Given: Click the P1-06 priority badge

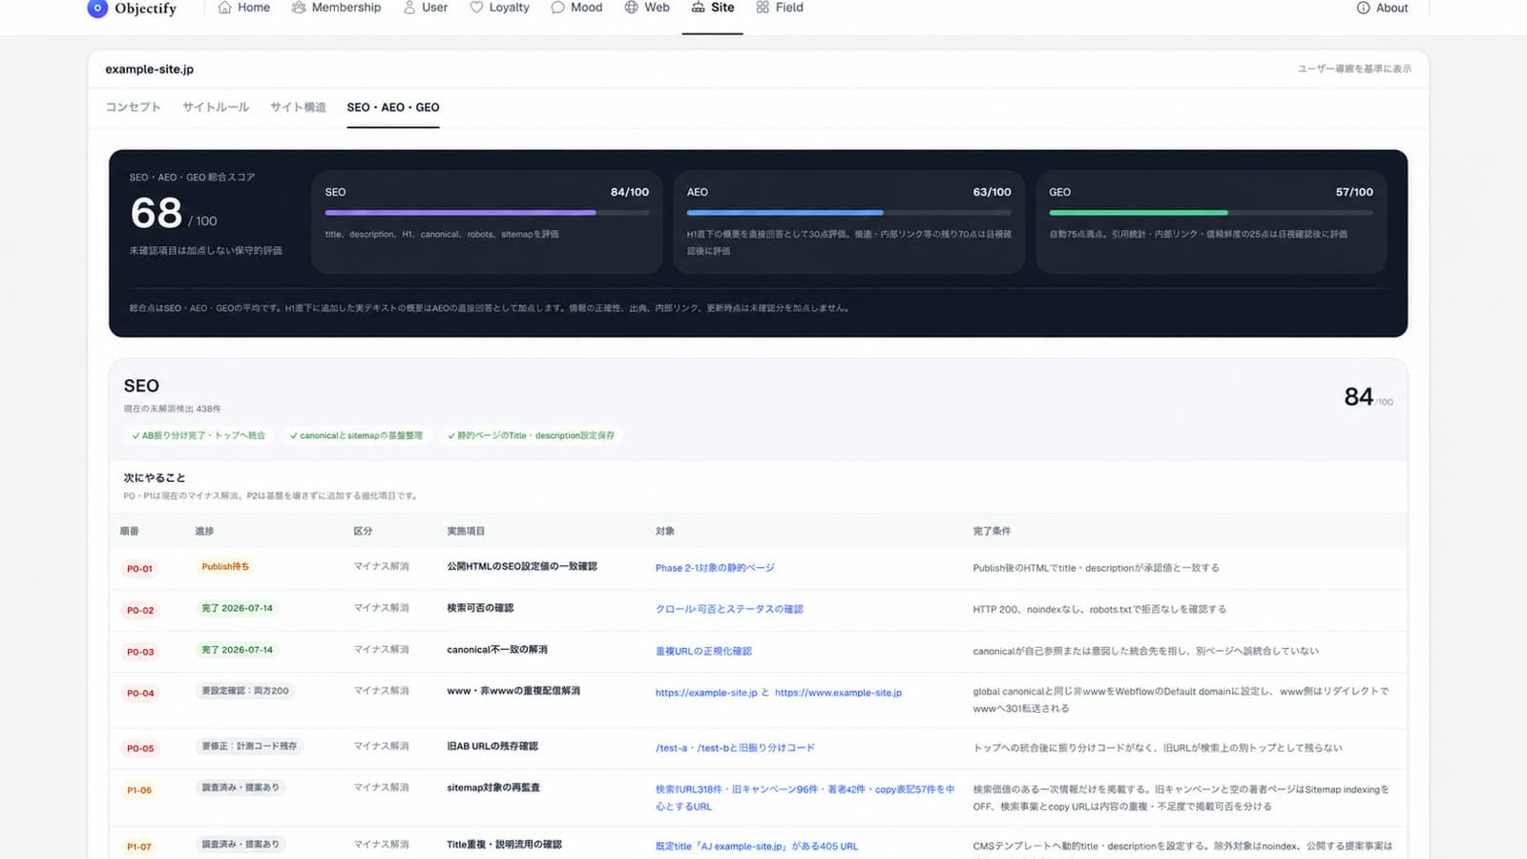Looking at the screenshot, I should pos(139,790).
